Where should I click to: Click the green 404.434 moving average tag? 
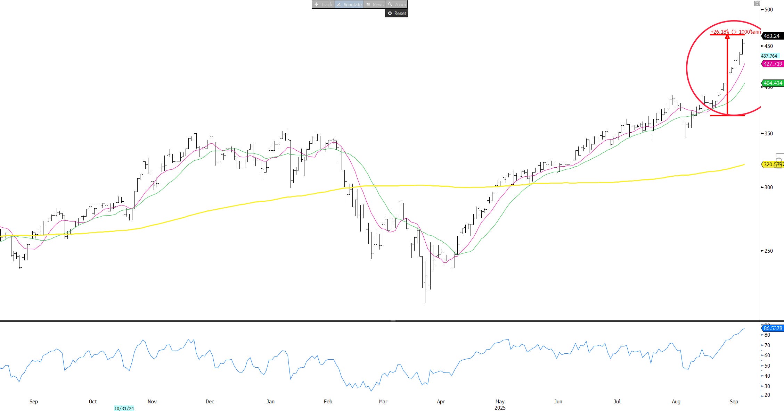(773, 83)
